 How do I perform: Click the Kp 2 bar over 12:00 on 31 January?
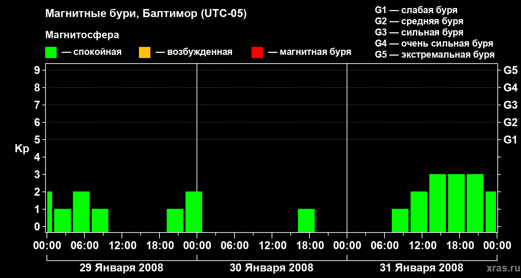(x=419, y=212)
